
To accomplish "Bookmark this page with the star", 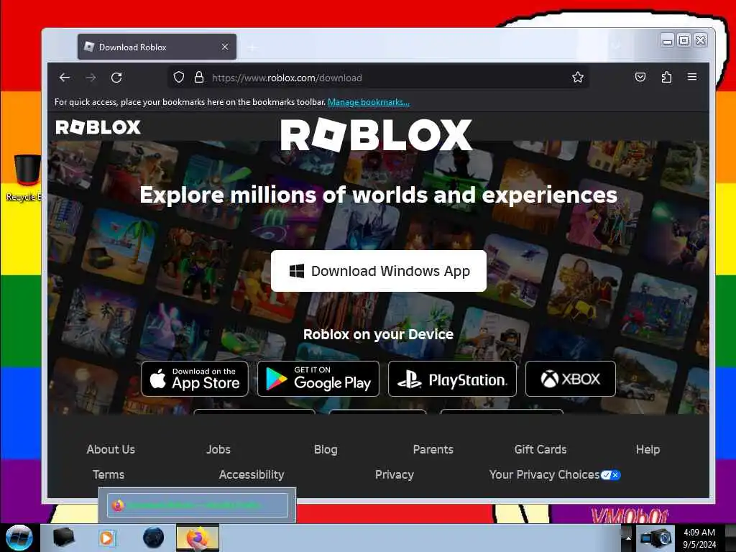I will pos(578,77).
